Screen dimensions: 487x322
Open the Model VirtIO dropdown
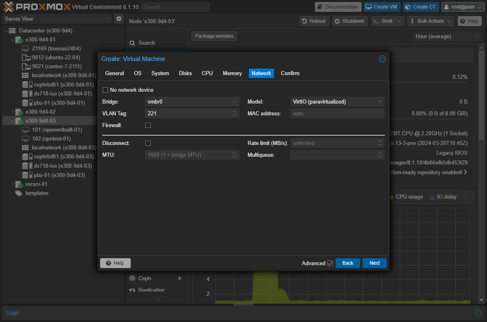380,102
